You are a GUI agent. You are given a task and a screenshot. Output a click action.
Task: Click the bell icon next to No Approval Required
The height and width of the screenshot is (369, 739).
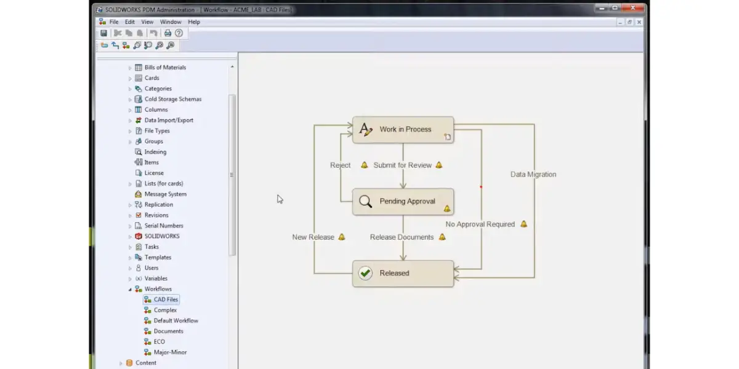tap(523, 224)
